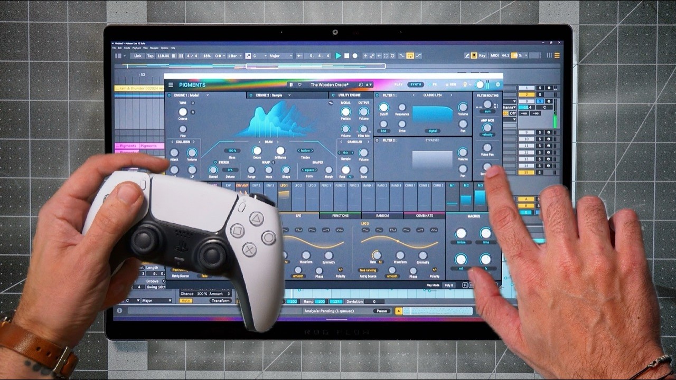The width and height of the screenshot is (676, 380).
Task: Switch to Pigments PLAY view
Action: [398, 84]
